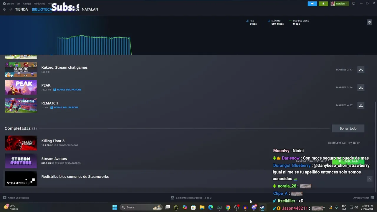Remove Steamworks entry with the X
Viewport: 377px width, 212px height.
369,179
